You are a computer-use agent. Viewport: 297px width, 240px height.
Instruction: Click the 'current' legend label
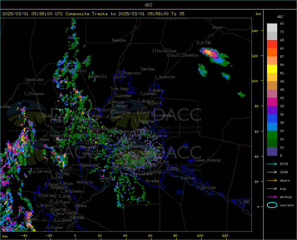pyautogui.click(x=287, y=205)
